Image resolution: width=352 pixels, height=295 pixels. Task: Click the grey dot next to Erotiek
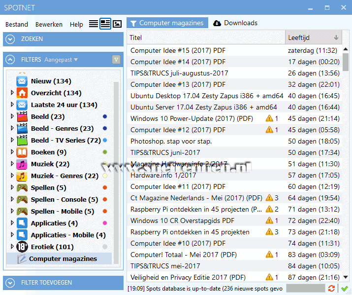105,247
